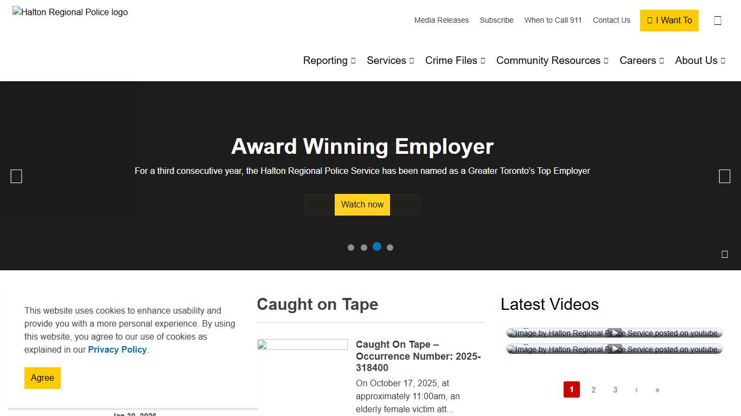Pause the carousel using bottom-right icon

pyautogui.click(x=725, y=254)
